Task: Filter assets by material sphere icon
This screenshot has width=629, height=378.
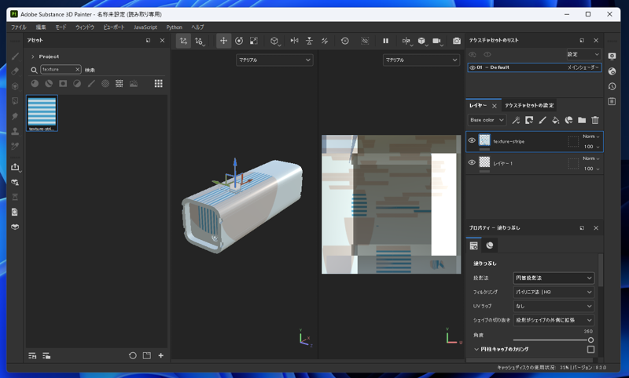Action: 35,83
